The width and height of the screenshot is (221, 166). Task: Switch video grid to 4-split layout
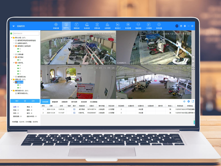[x=193, y=57]
